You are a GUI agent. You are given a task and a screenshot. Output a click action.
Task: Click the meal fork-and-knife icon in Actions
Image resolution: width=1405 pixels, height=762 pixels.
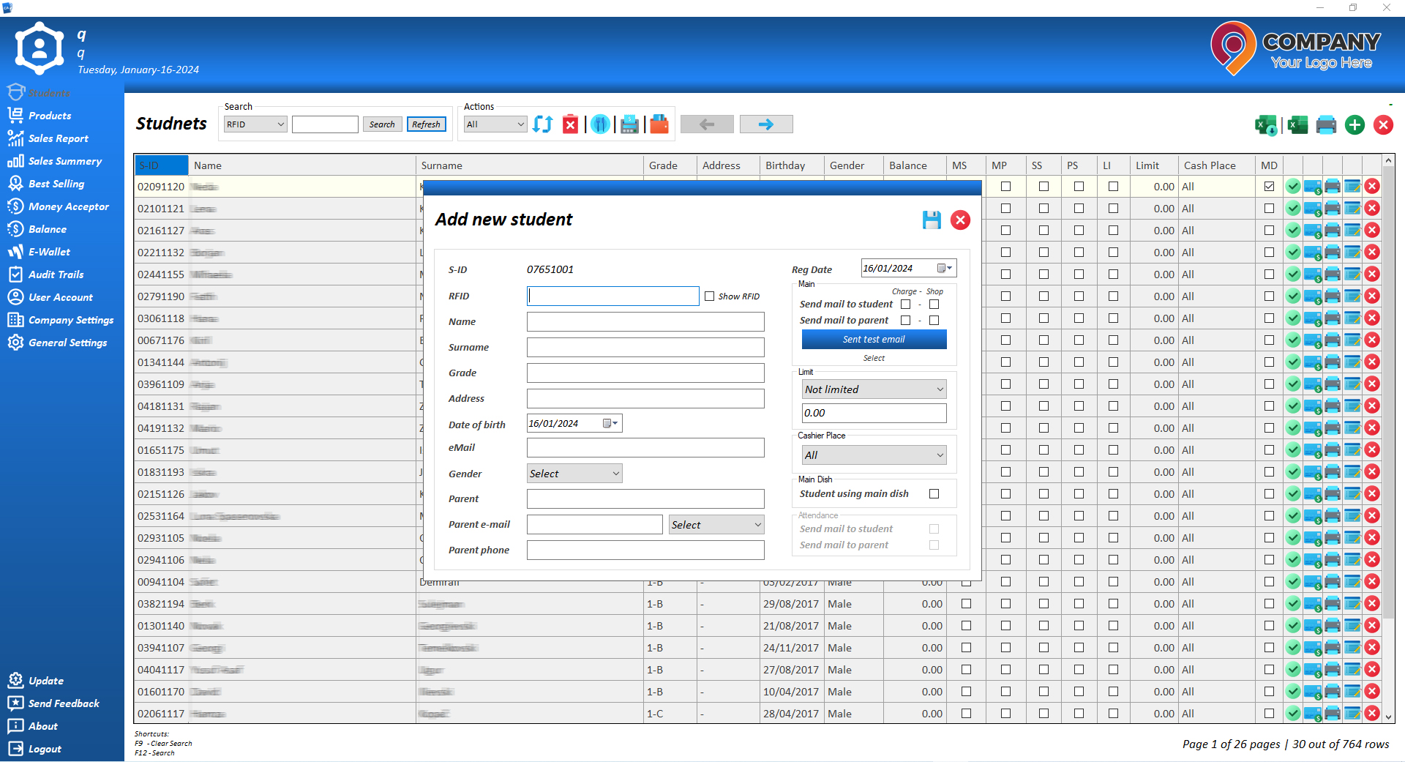point(600,124)
